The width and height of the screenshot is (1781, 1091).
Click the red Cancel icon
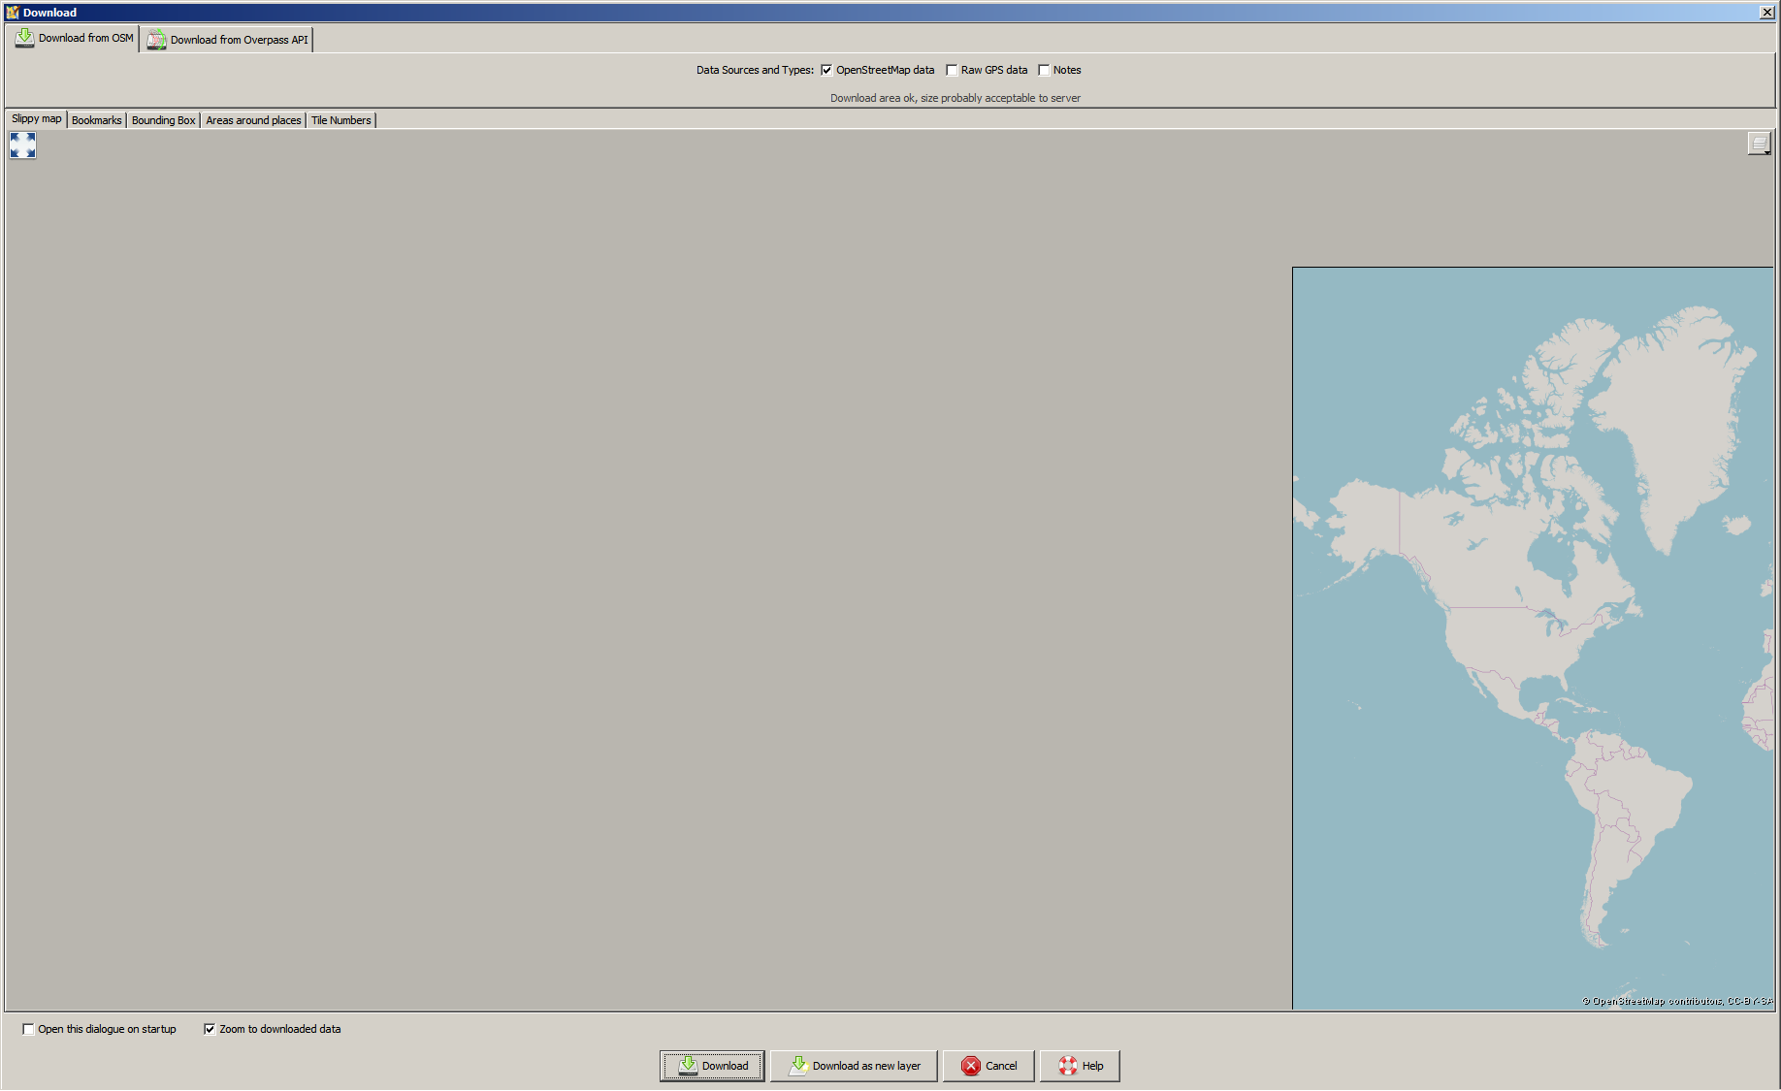click(x=970, y=1066)
